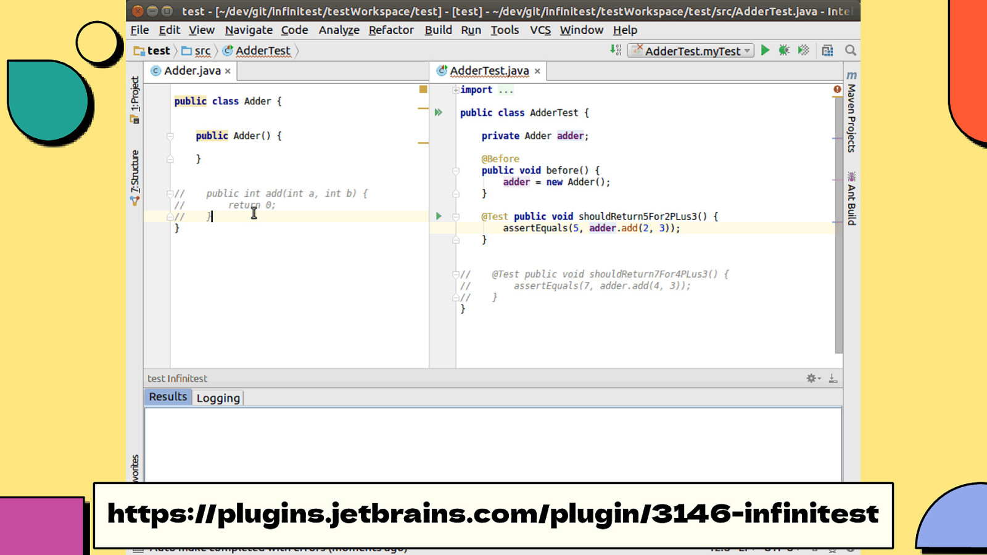Click Run with Coverage icon
Screen dimensions: 987x555
pos(803,50)
